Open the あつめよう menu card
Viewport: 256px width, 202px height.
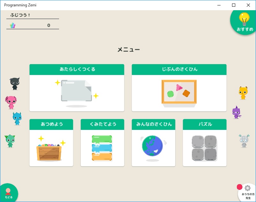coord(51,143)
